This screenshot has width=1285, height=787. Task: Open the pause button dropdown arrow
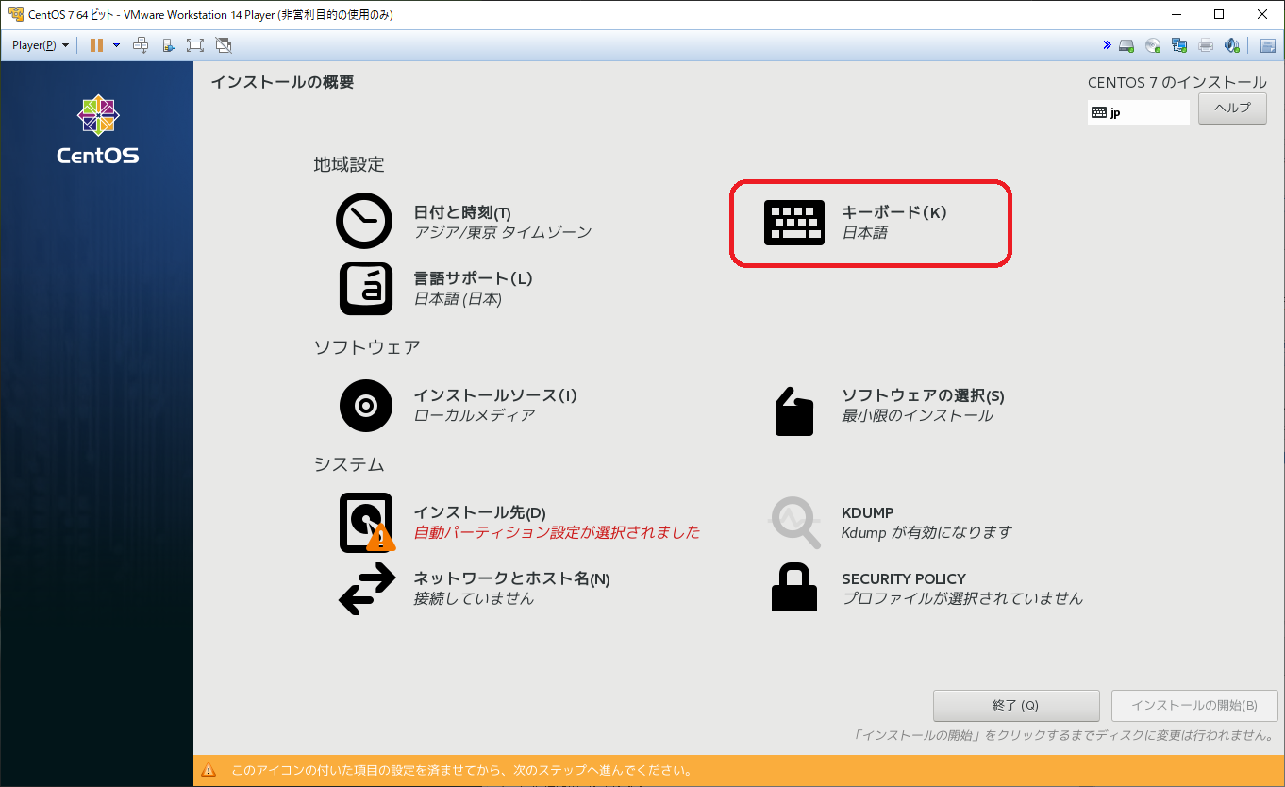tap(115, 44)
